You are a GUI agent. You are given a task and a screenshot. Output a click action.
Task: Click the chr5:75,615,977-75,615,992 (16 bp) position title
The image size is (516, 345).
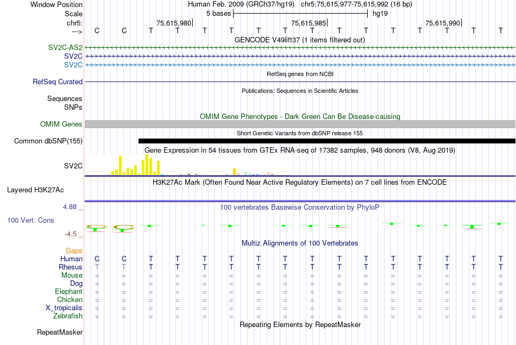point(356,4)
